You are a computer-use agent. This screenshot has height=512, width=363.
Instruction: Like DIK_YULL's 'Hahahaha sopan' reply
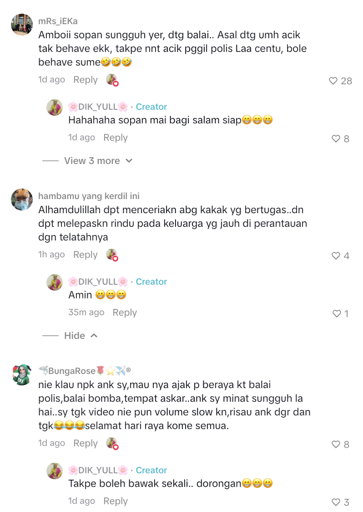tap(336, 139)
